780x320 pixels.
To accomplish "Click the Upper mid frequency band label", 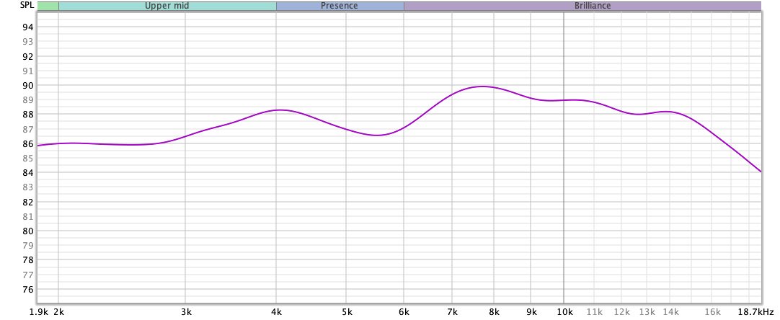I will 167,6.
